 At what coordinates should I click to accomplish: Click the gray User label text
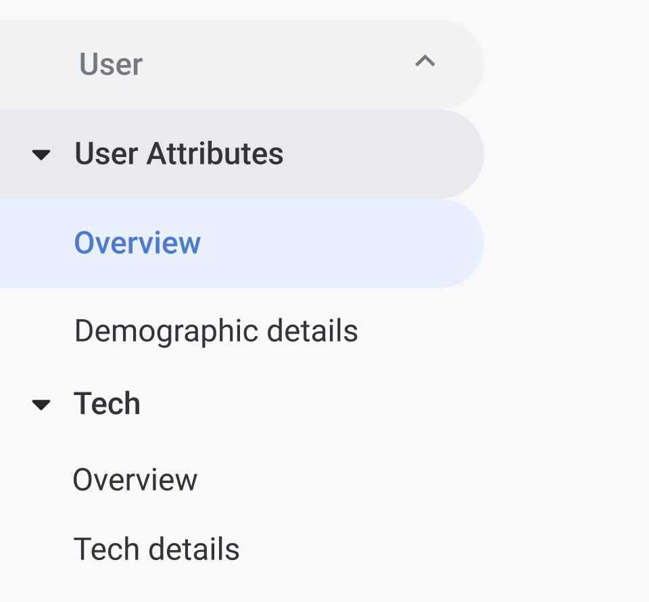(x=111, y=64)
